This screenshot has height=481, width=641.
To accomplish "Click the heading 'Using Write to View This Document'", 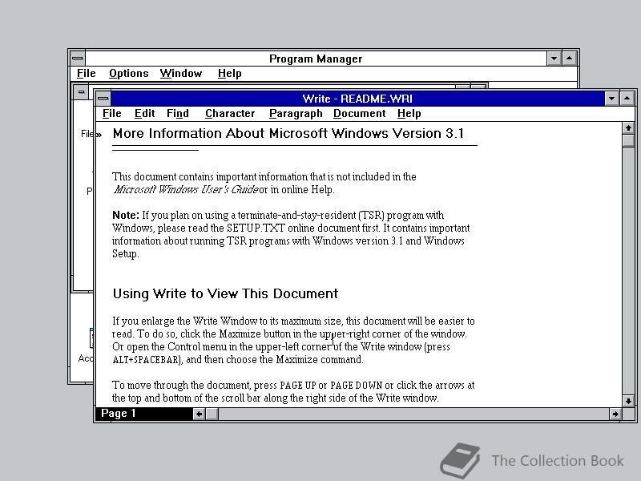I will [x=225, y=293].
